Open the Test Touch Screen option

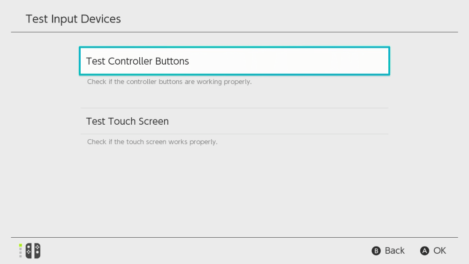pos(234,121)
